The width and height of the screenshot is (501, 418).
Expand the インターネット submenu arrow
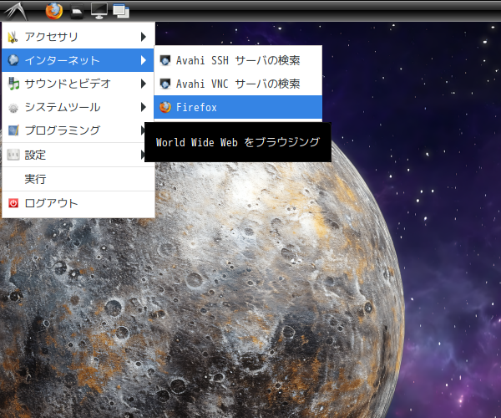tap(144, 60)
